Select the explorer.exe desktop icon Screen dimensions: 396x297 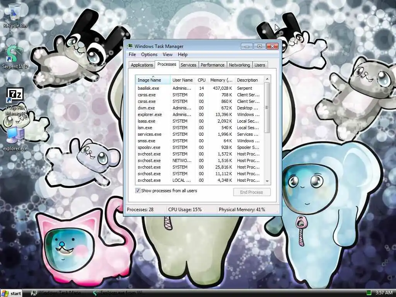click(15, 138)
